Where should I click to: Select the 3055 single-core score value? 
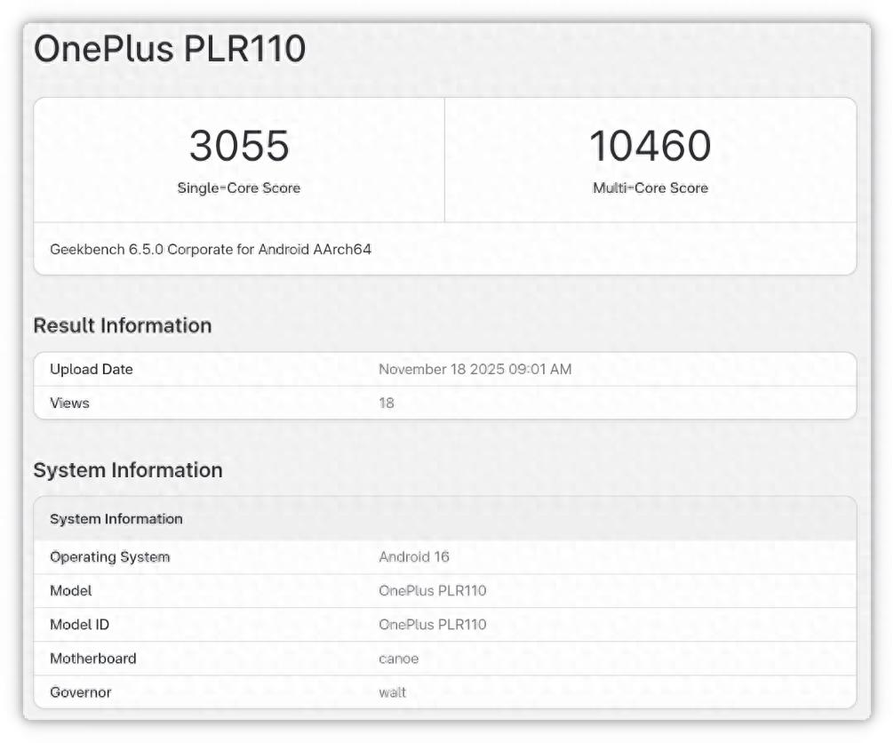point(239,146)
